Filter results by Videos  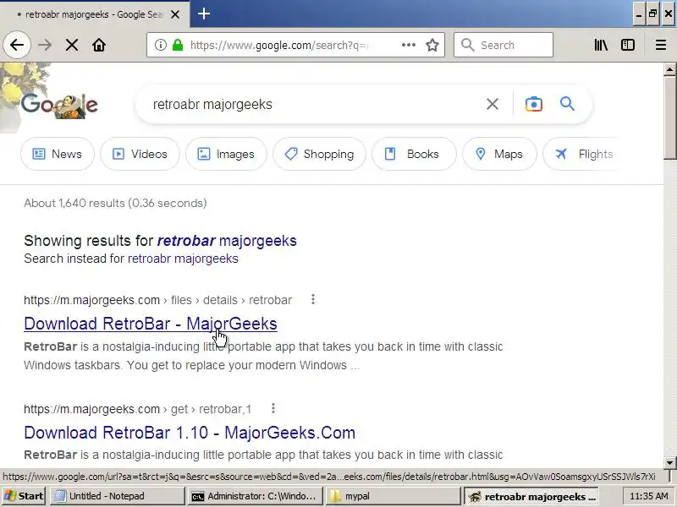[x=140, y=154]
